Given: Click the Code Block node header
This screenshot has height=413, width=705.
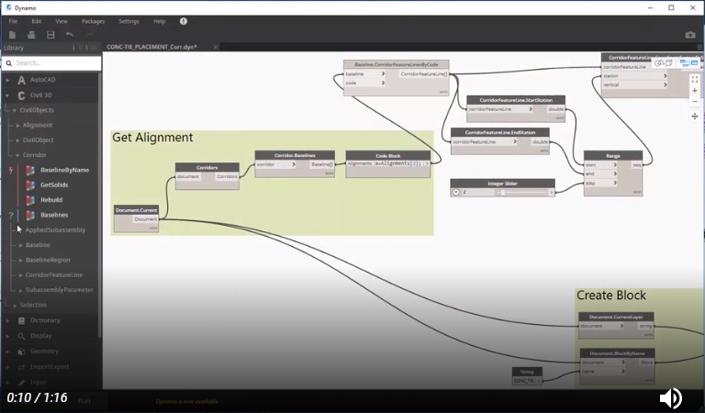Looking at the screenshot, I should [388, 155].
